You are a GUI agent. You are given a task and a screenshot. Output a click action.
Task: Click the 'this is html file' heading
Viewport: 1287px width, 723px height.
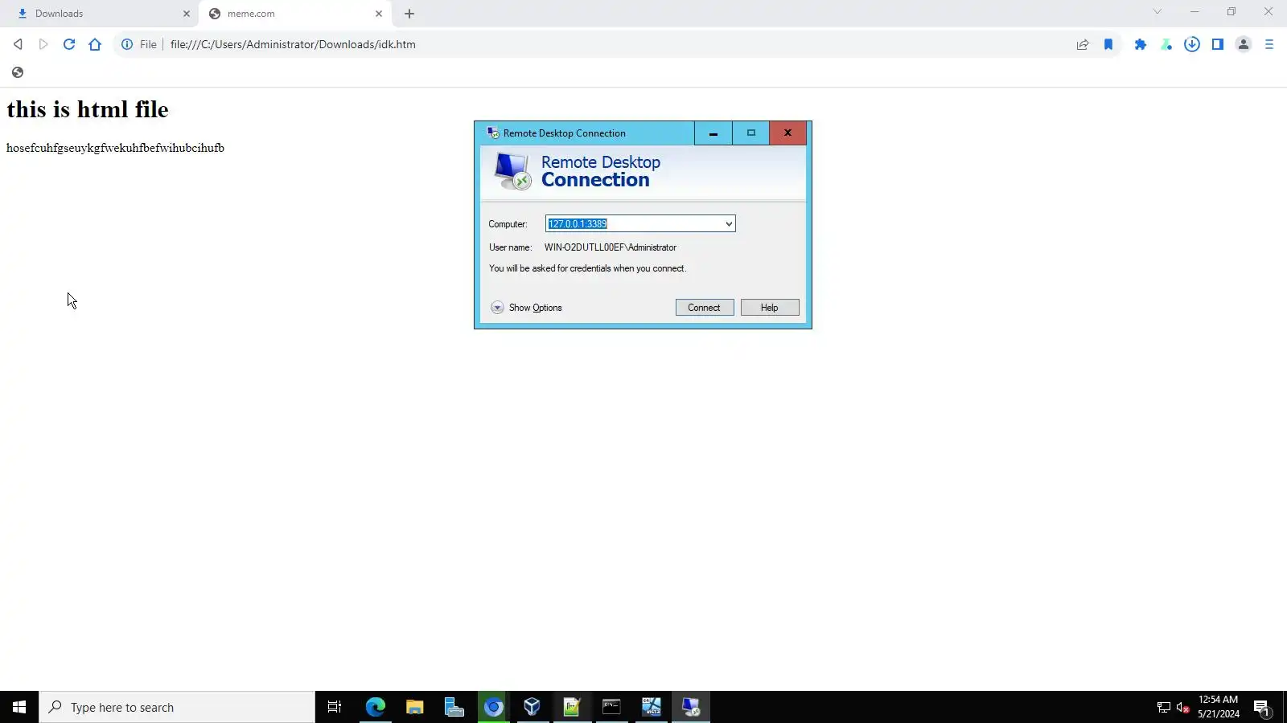click(x=88, y=109)
